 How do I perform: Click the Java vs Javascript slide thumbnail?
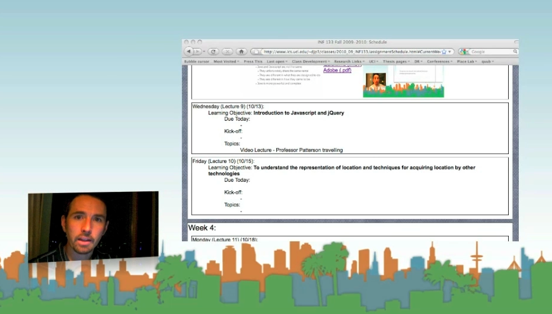(x=288, y=75)
